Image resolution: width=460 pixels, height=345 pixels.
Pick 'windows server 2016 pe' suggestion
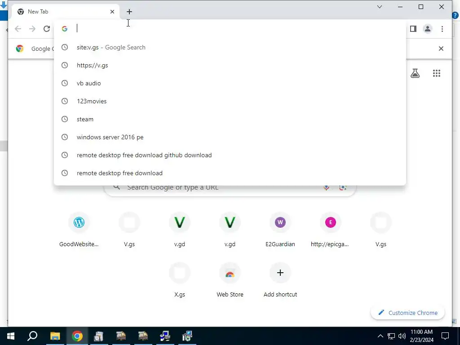pyautogui.click(x=230, y=137)
